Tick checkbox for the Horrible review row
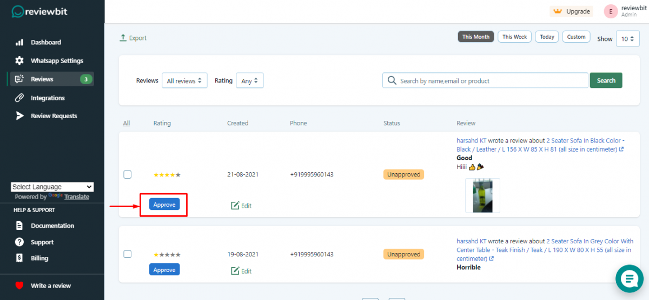This screenshot has height=300, width=649. [x=128, y=254]
